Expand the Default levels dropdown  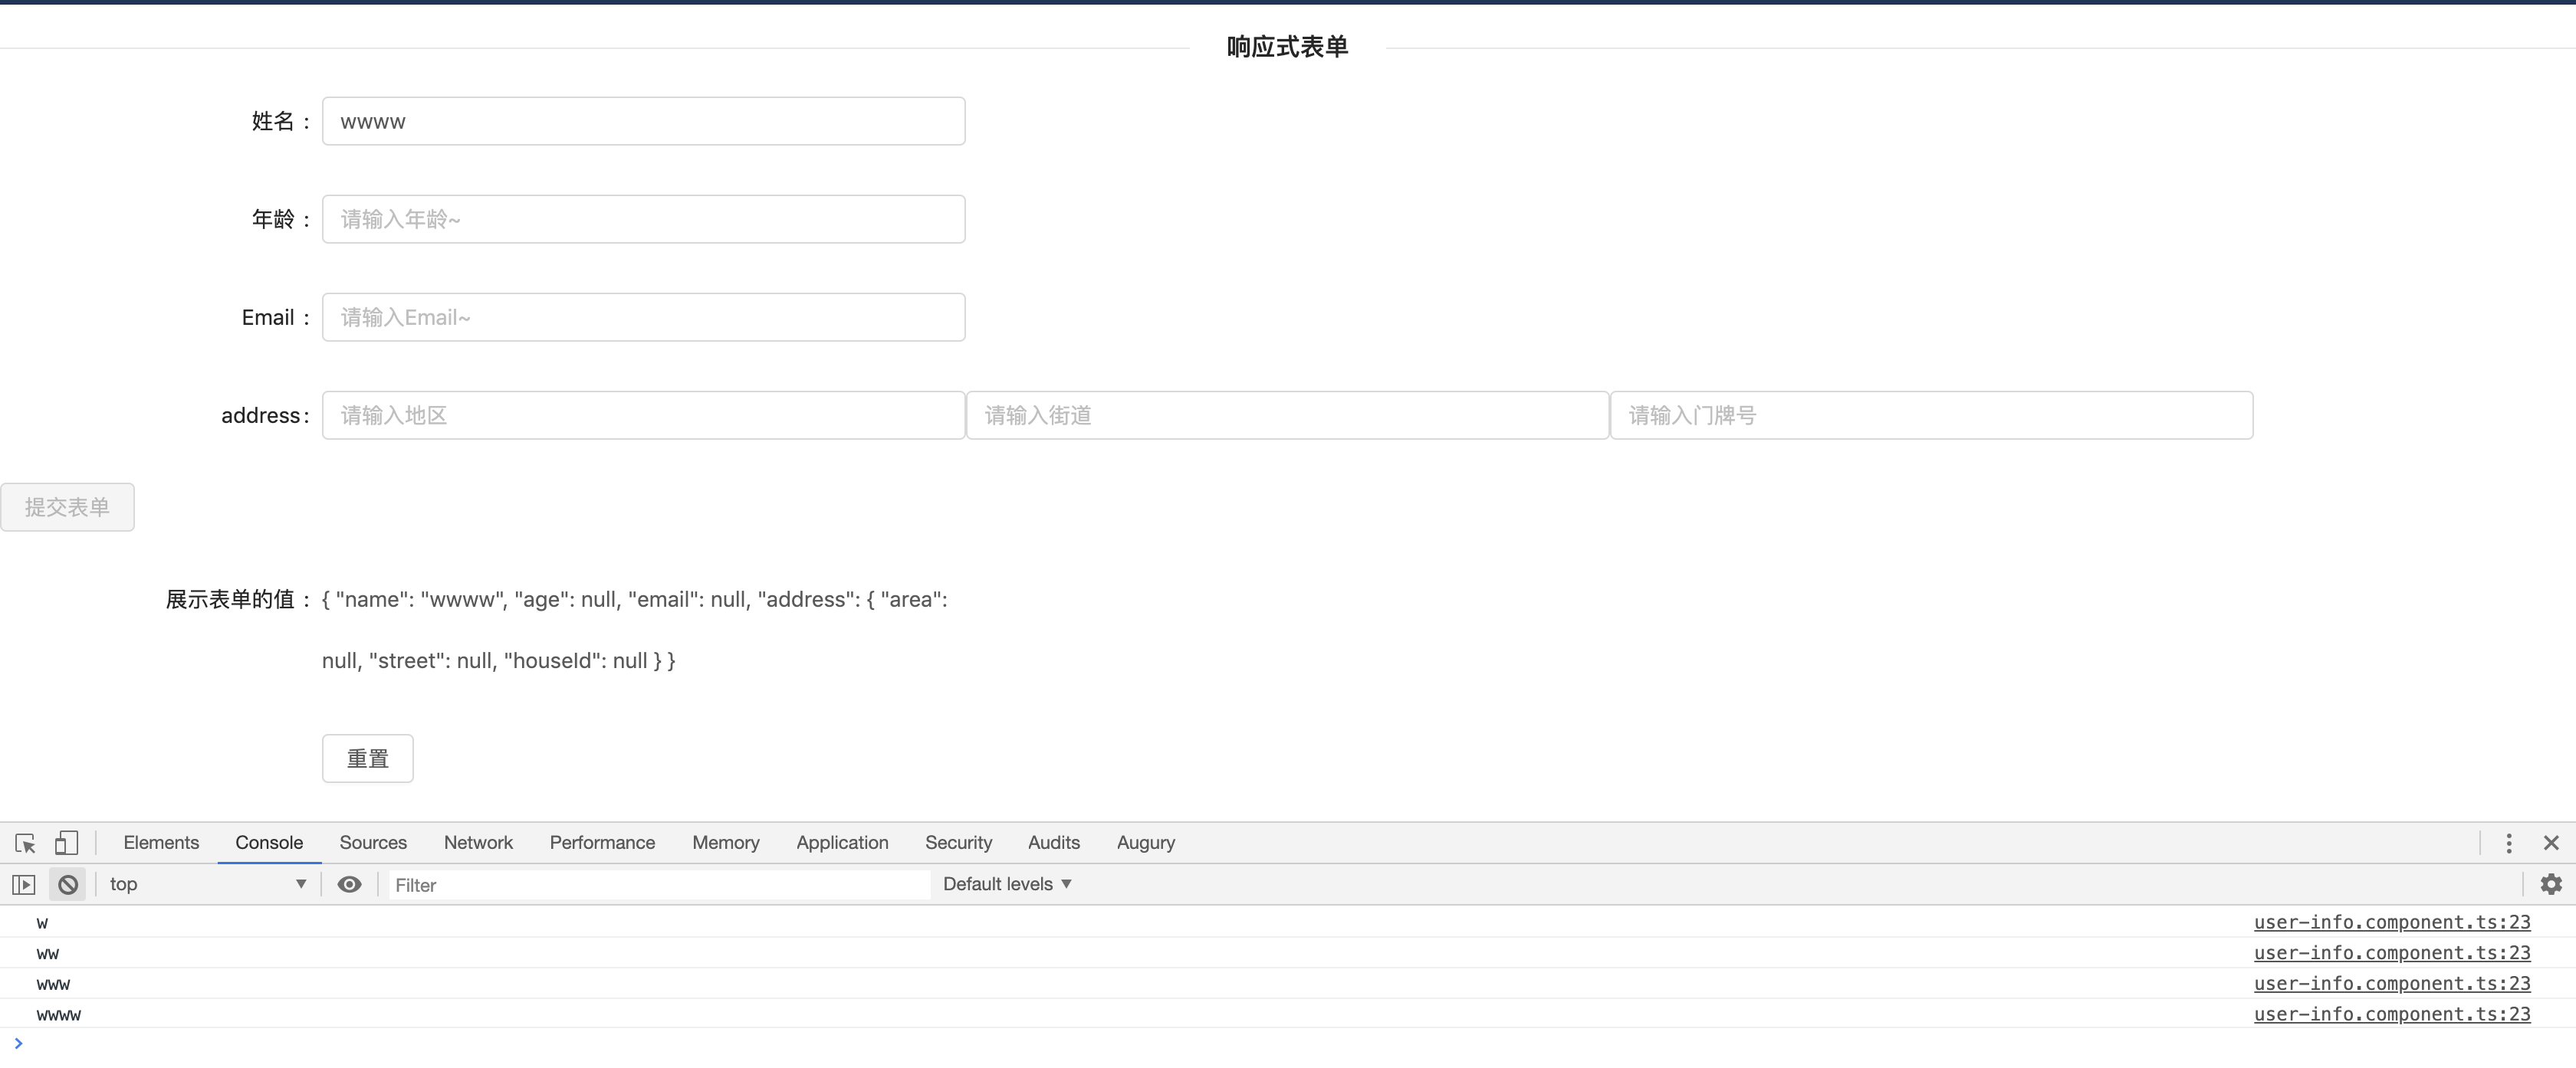pos(1006,884)
